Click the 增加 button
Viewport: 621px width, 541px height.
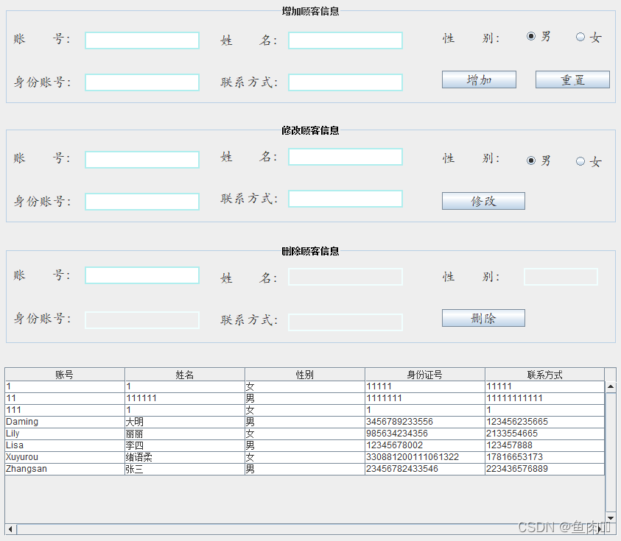click(479, 79)
